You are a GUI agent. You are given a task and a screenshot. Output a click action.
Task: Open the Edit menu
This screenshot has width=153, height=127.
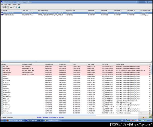[6, 5]
